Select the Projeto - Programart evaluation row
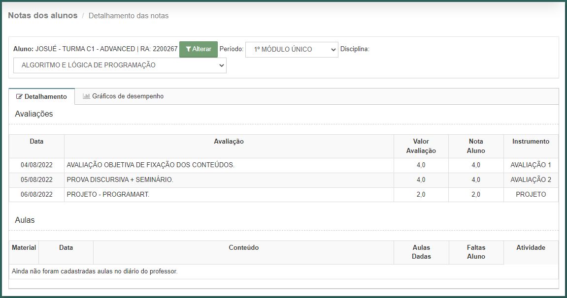This screenshot has width=567, height=298. [108, 195]
